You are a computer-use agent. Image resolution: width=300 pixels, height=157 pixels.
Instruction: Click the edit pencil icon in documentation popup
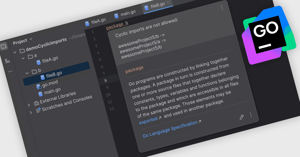click(x=241, y=117)
